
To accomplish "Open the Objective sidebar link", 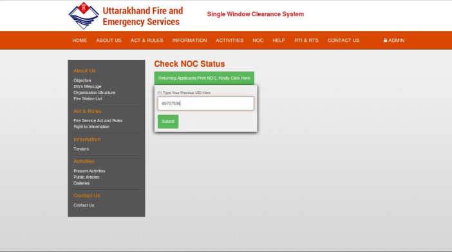I will tap(82, 80).
